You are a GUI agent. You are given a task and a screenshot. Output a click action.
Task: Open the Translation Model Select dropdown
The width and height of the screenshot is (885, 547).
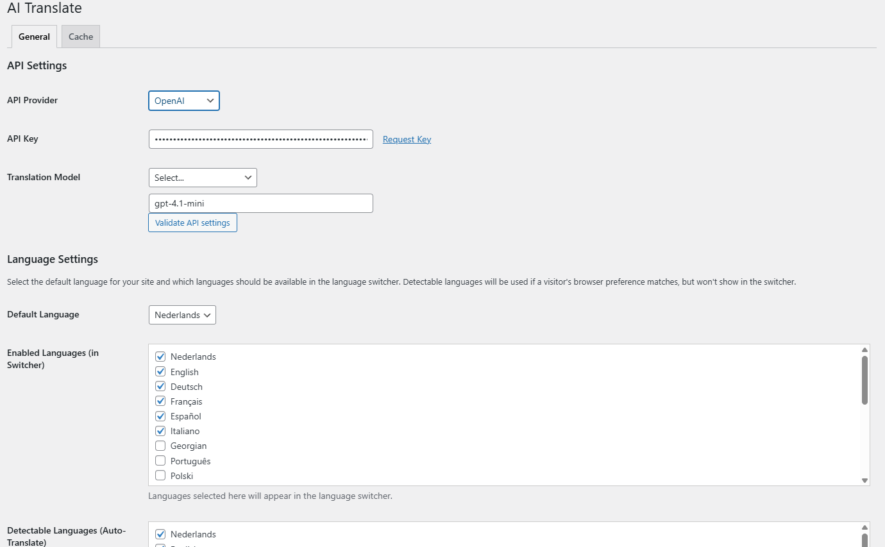pos(203,178)
